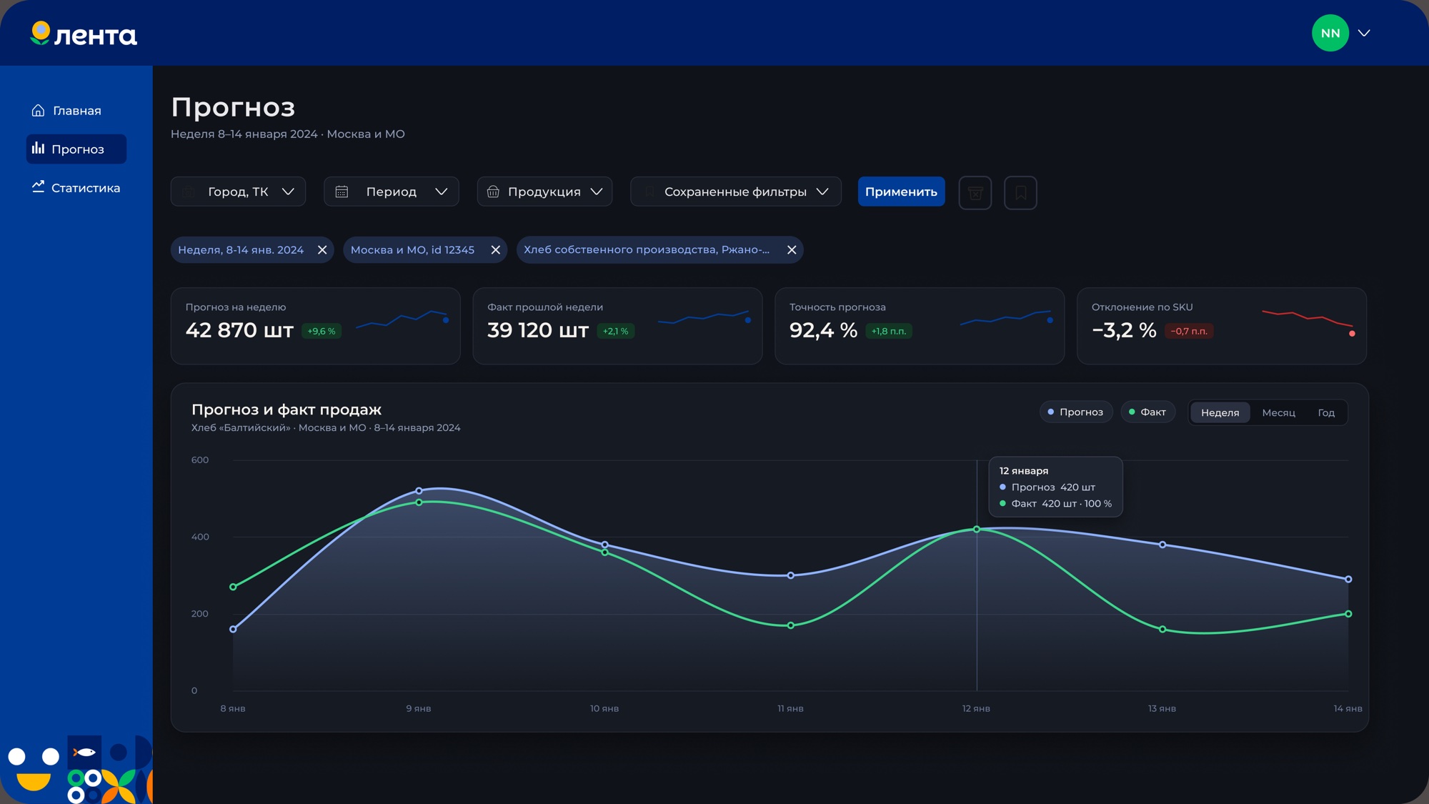Click the red Отклонение по SKU sparkline
1429x804 pixels.
click(1309, 322)
